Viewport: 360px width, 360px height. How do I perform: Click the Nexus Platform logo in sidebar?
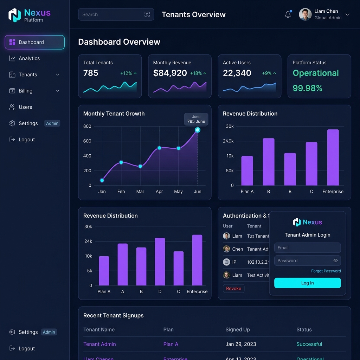[30, 15]
